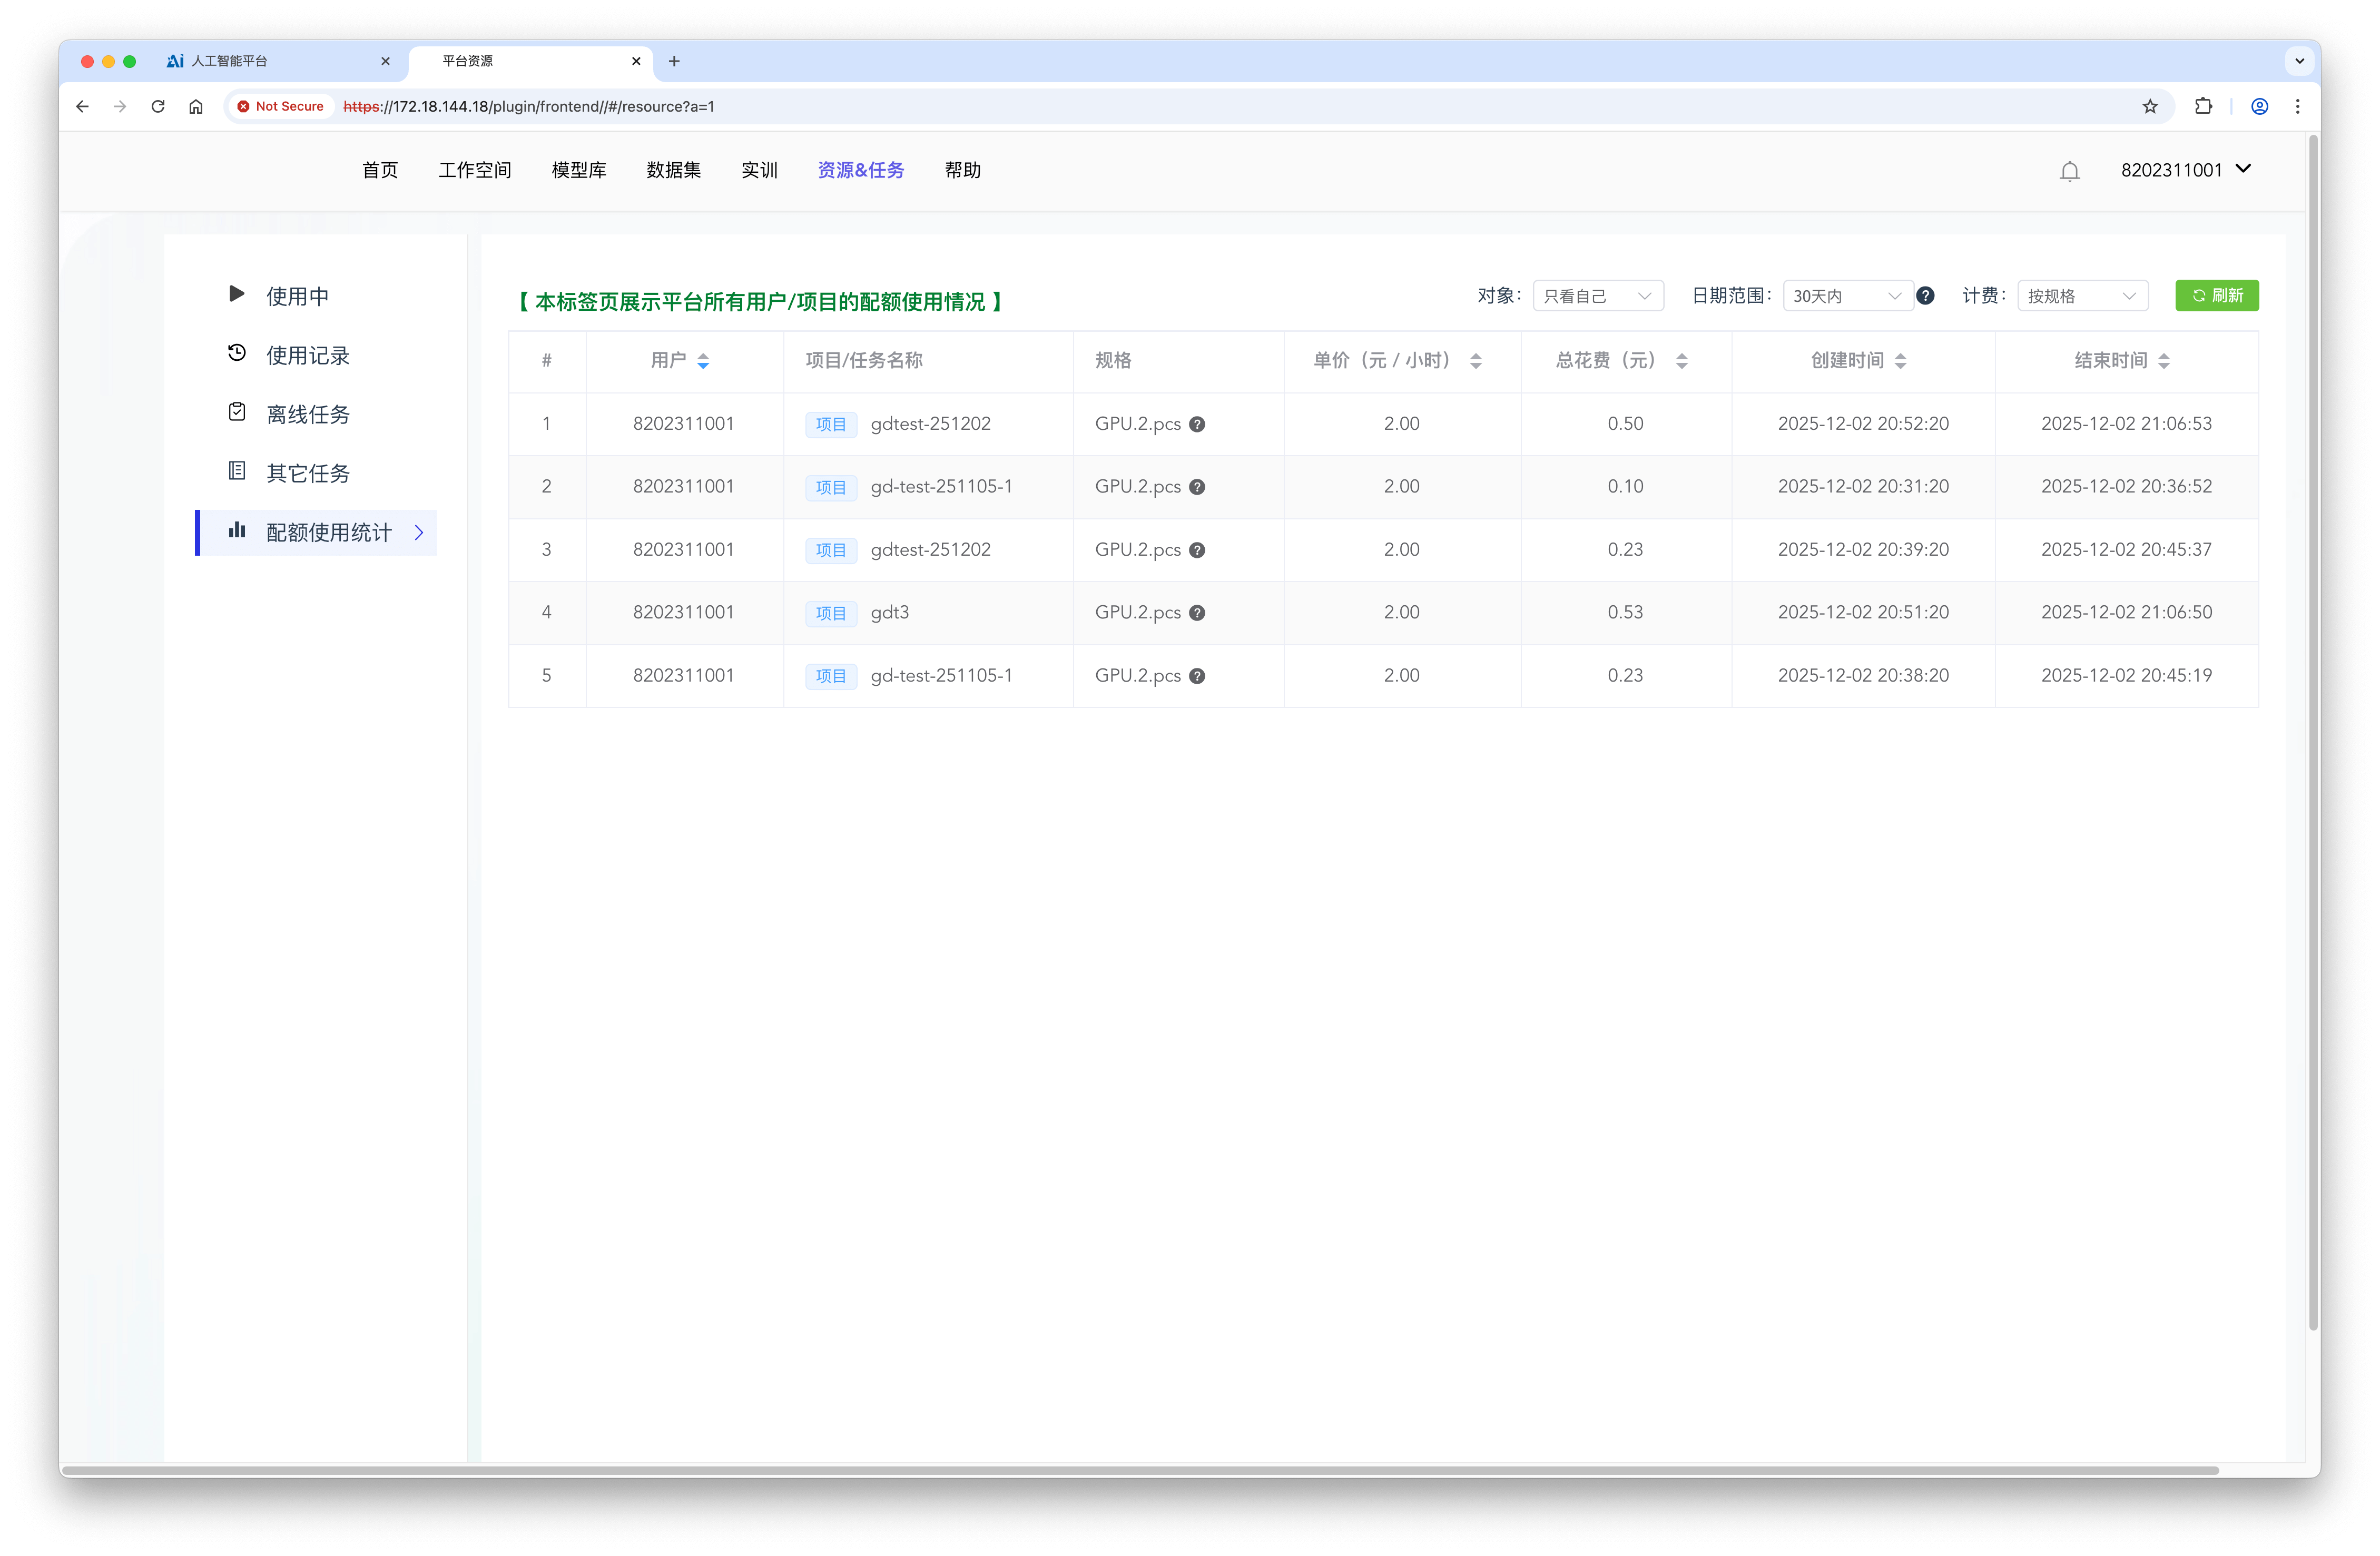Toggle sorting on 创建时间 column
This screenshot has height=1556, width=2380.
(1900, 361)
